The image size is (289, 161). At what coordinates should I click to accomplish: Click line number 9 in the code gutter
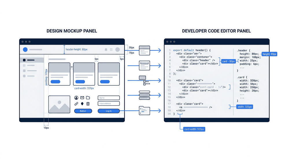[170, 77]
